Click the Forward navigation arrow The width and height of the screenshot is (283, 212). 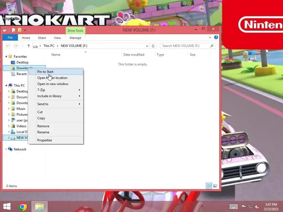point(16,46)
